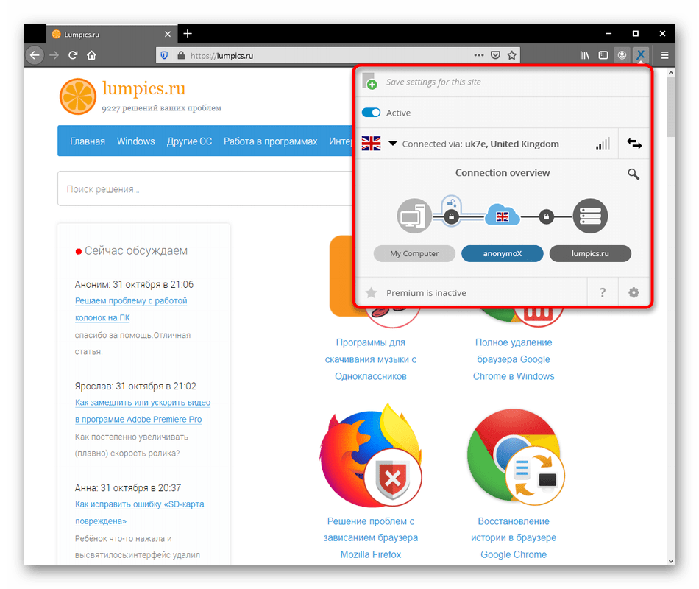Open Как замедлить или ускорить видео link
This screenshot has width=699, height=589.
coord(143,411)
